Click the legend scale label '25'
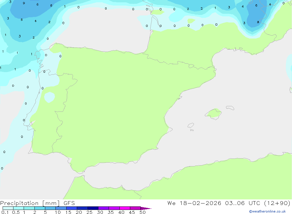292x214 pixels. tap(89, 212)
